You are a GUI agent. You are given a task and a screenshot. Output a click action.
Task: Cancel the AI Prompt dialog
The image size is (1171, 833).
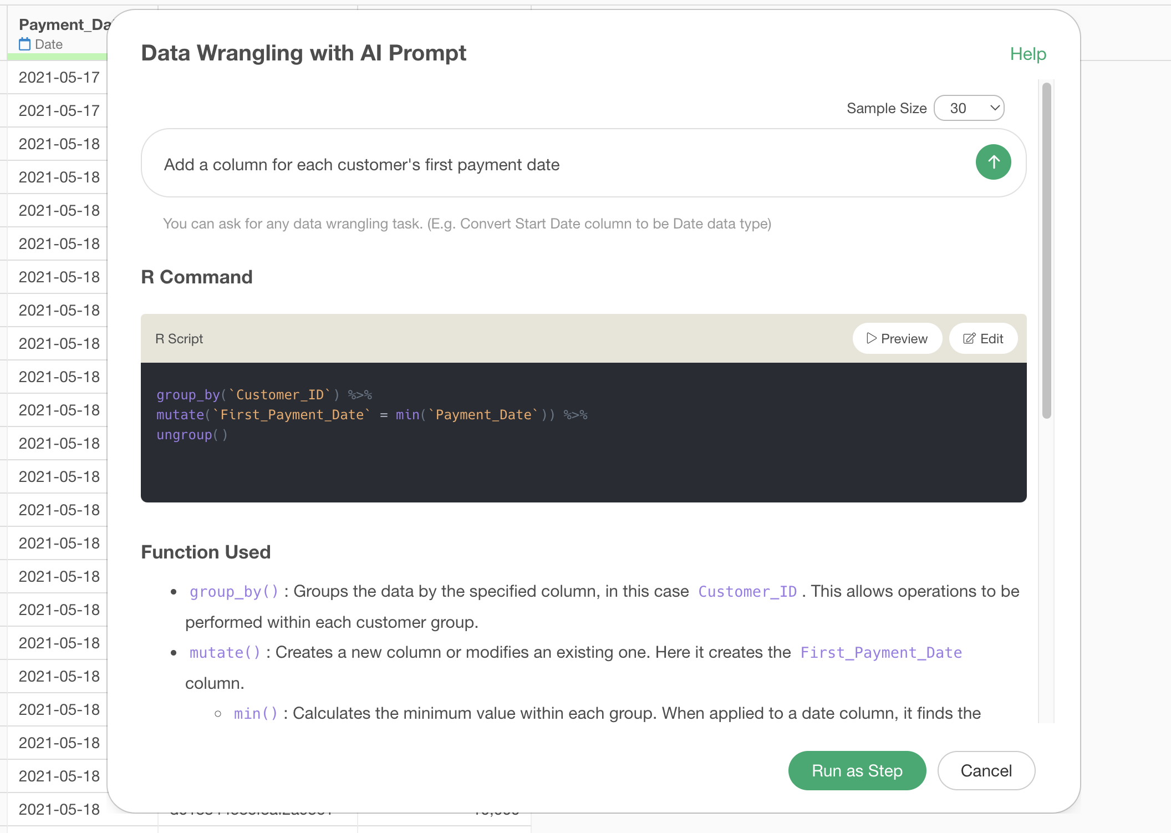click(986, 770)
